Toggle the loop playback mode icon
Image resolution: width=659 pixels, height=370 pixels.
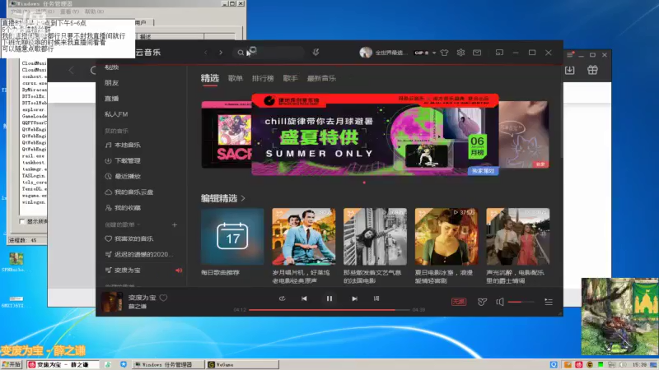click(282, 298)
